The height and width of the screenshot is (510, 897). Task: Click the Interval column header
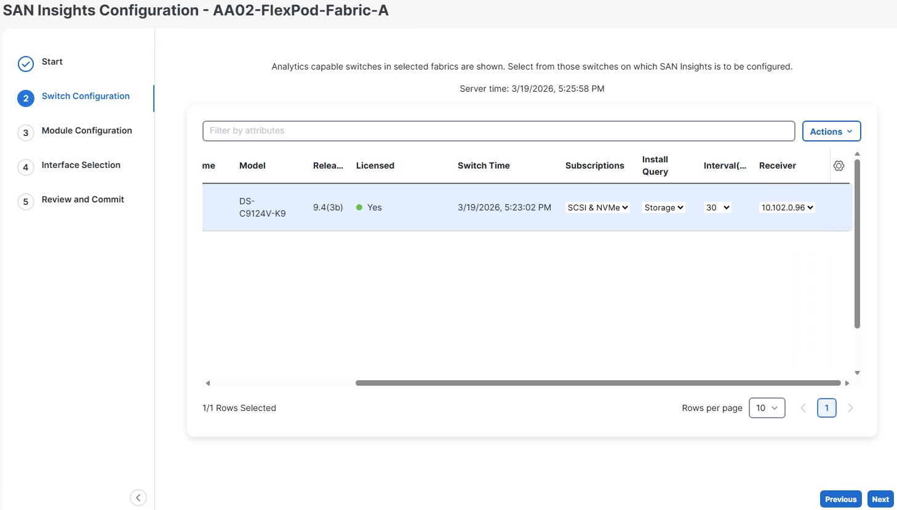(x=725, y=165)
